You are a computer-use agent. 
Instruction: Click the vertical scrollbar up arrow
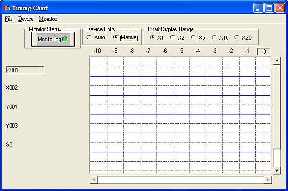pyautogui.click(x=277, y=60)
